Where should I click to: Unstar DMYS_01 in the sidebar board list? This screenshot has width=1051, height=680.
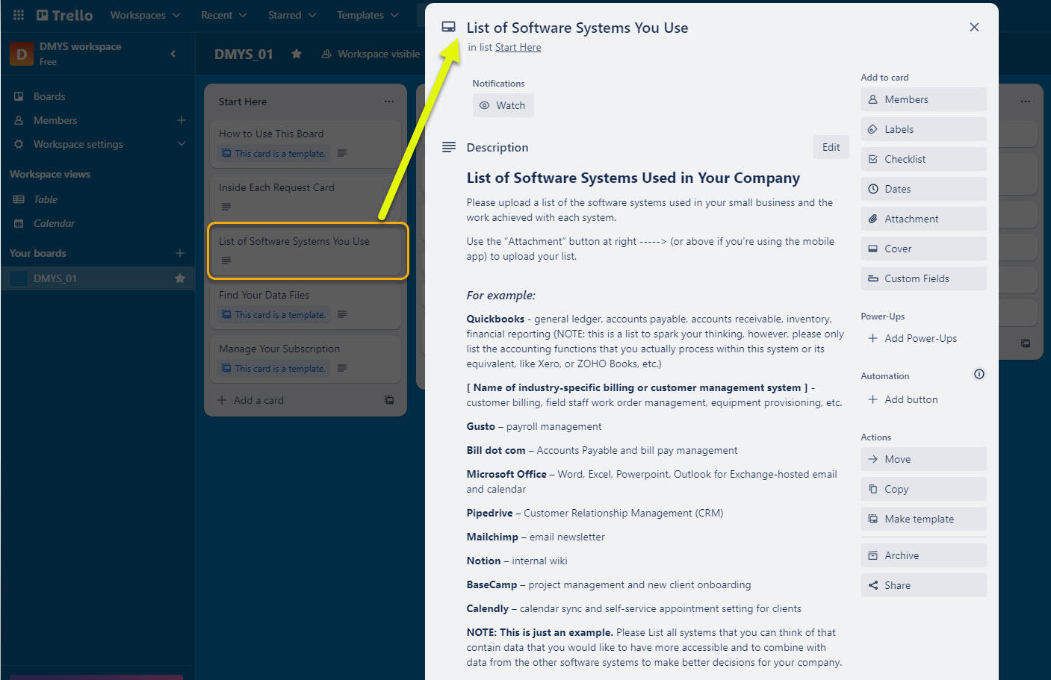180,278
